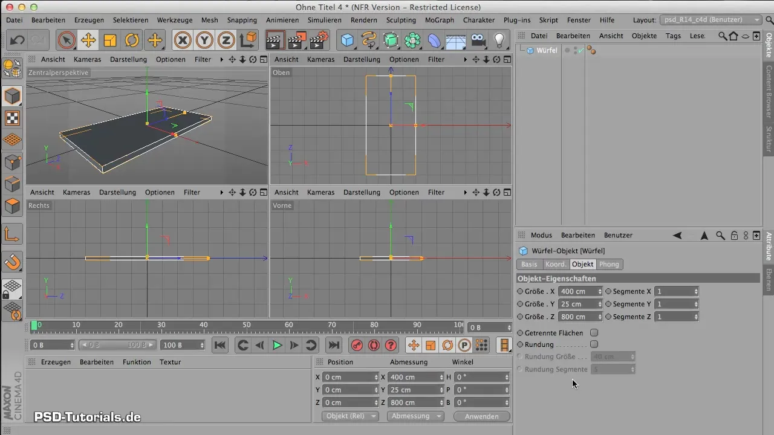Click the preview range bar 0 B–100 B
The width and height of the screenshot is (774, 435).
[117, 345]
